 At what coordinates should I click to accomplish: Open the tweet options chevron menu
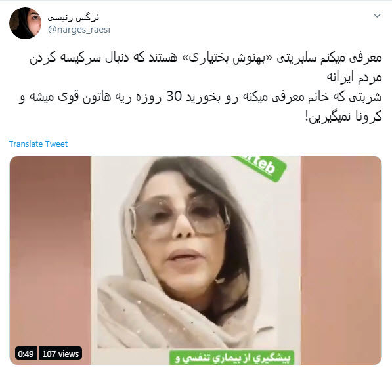[x=377, y=16]
